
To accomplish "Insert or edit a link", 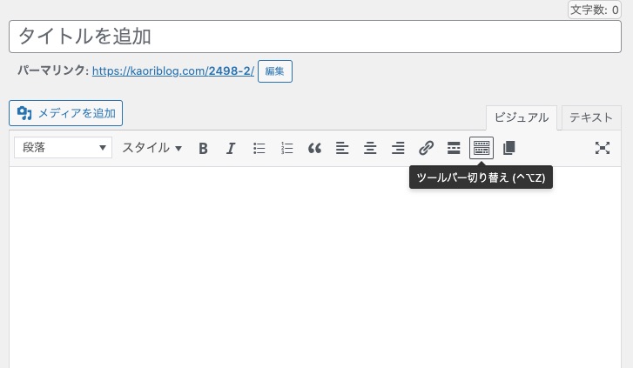I will pos(426,148).
